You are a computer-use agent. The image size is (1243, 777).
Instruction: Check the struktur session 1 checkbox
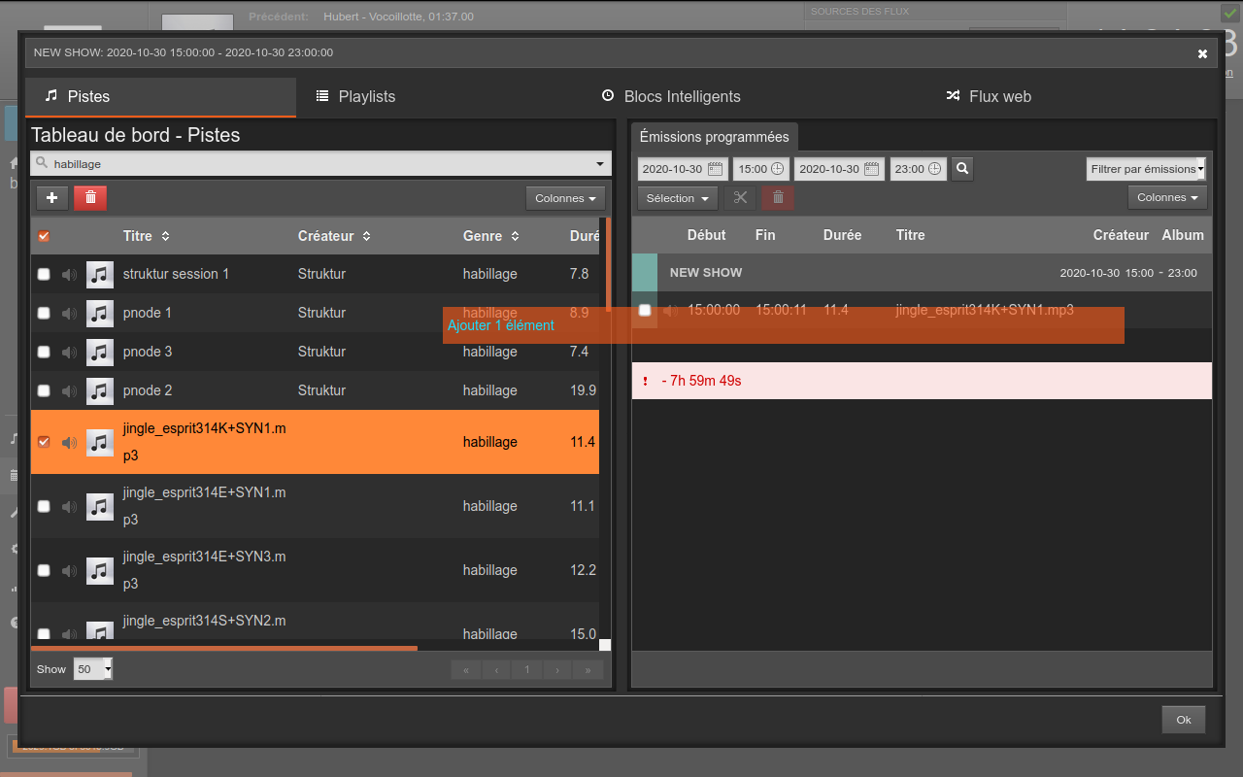click(x=44, y=274)
